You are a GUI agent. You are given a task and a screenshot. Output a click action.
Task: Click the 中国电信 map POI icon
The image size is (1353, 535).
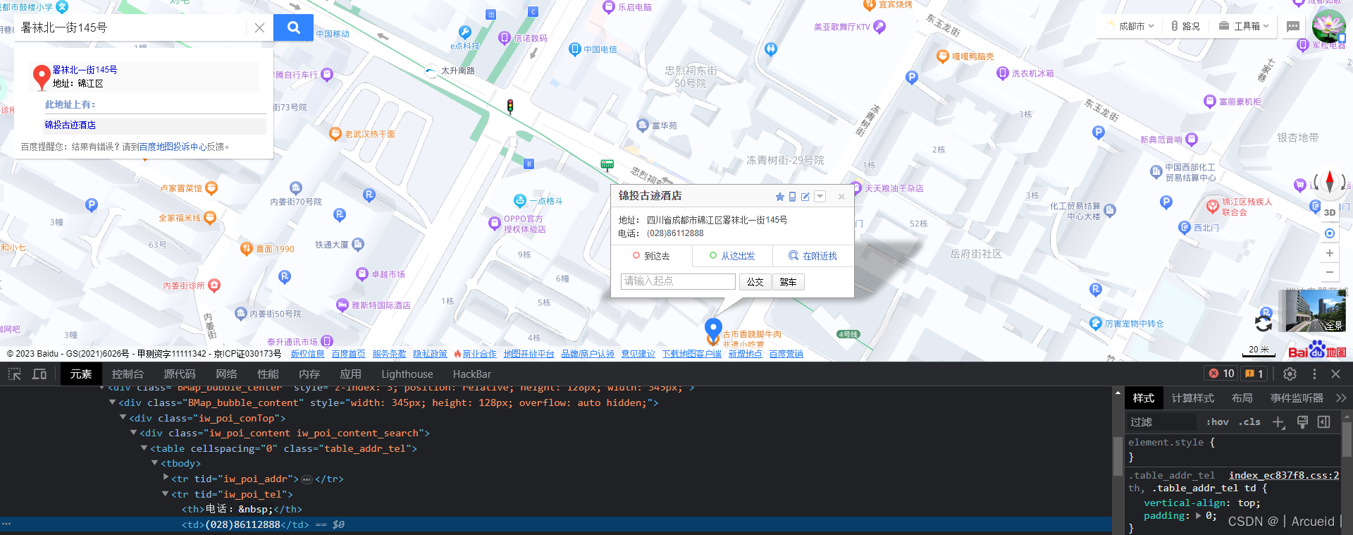tap(575, 49)
